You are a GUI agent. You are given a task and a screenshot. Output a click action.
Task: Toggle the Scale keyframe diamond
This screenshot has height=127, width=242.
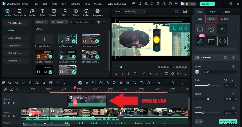coord(233,80)
